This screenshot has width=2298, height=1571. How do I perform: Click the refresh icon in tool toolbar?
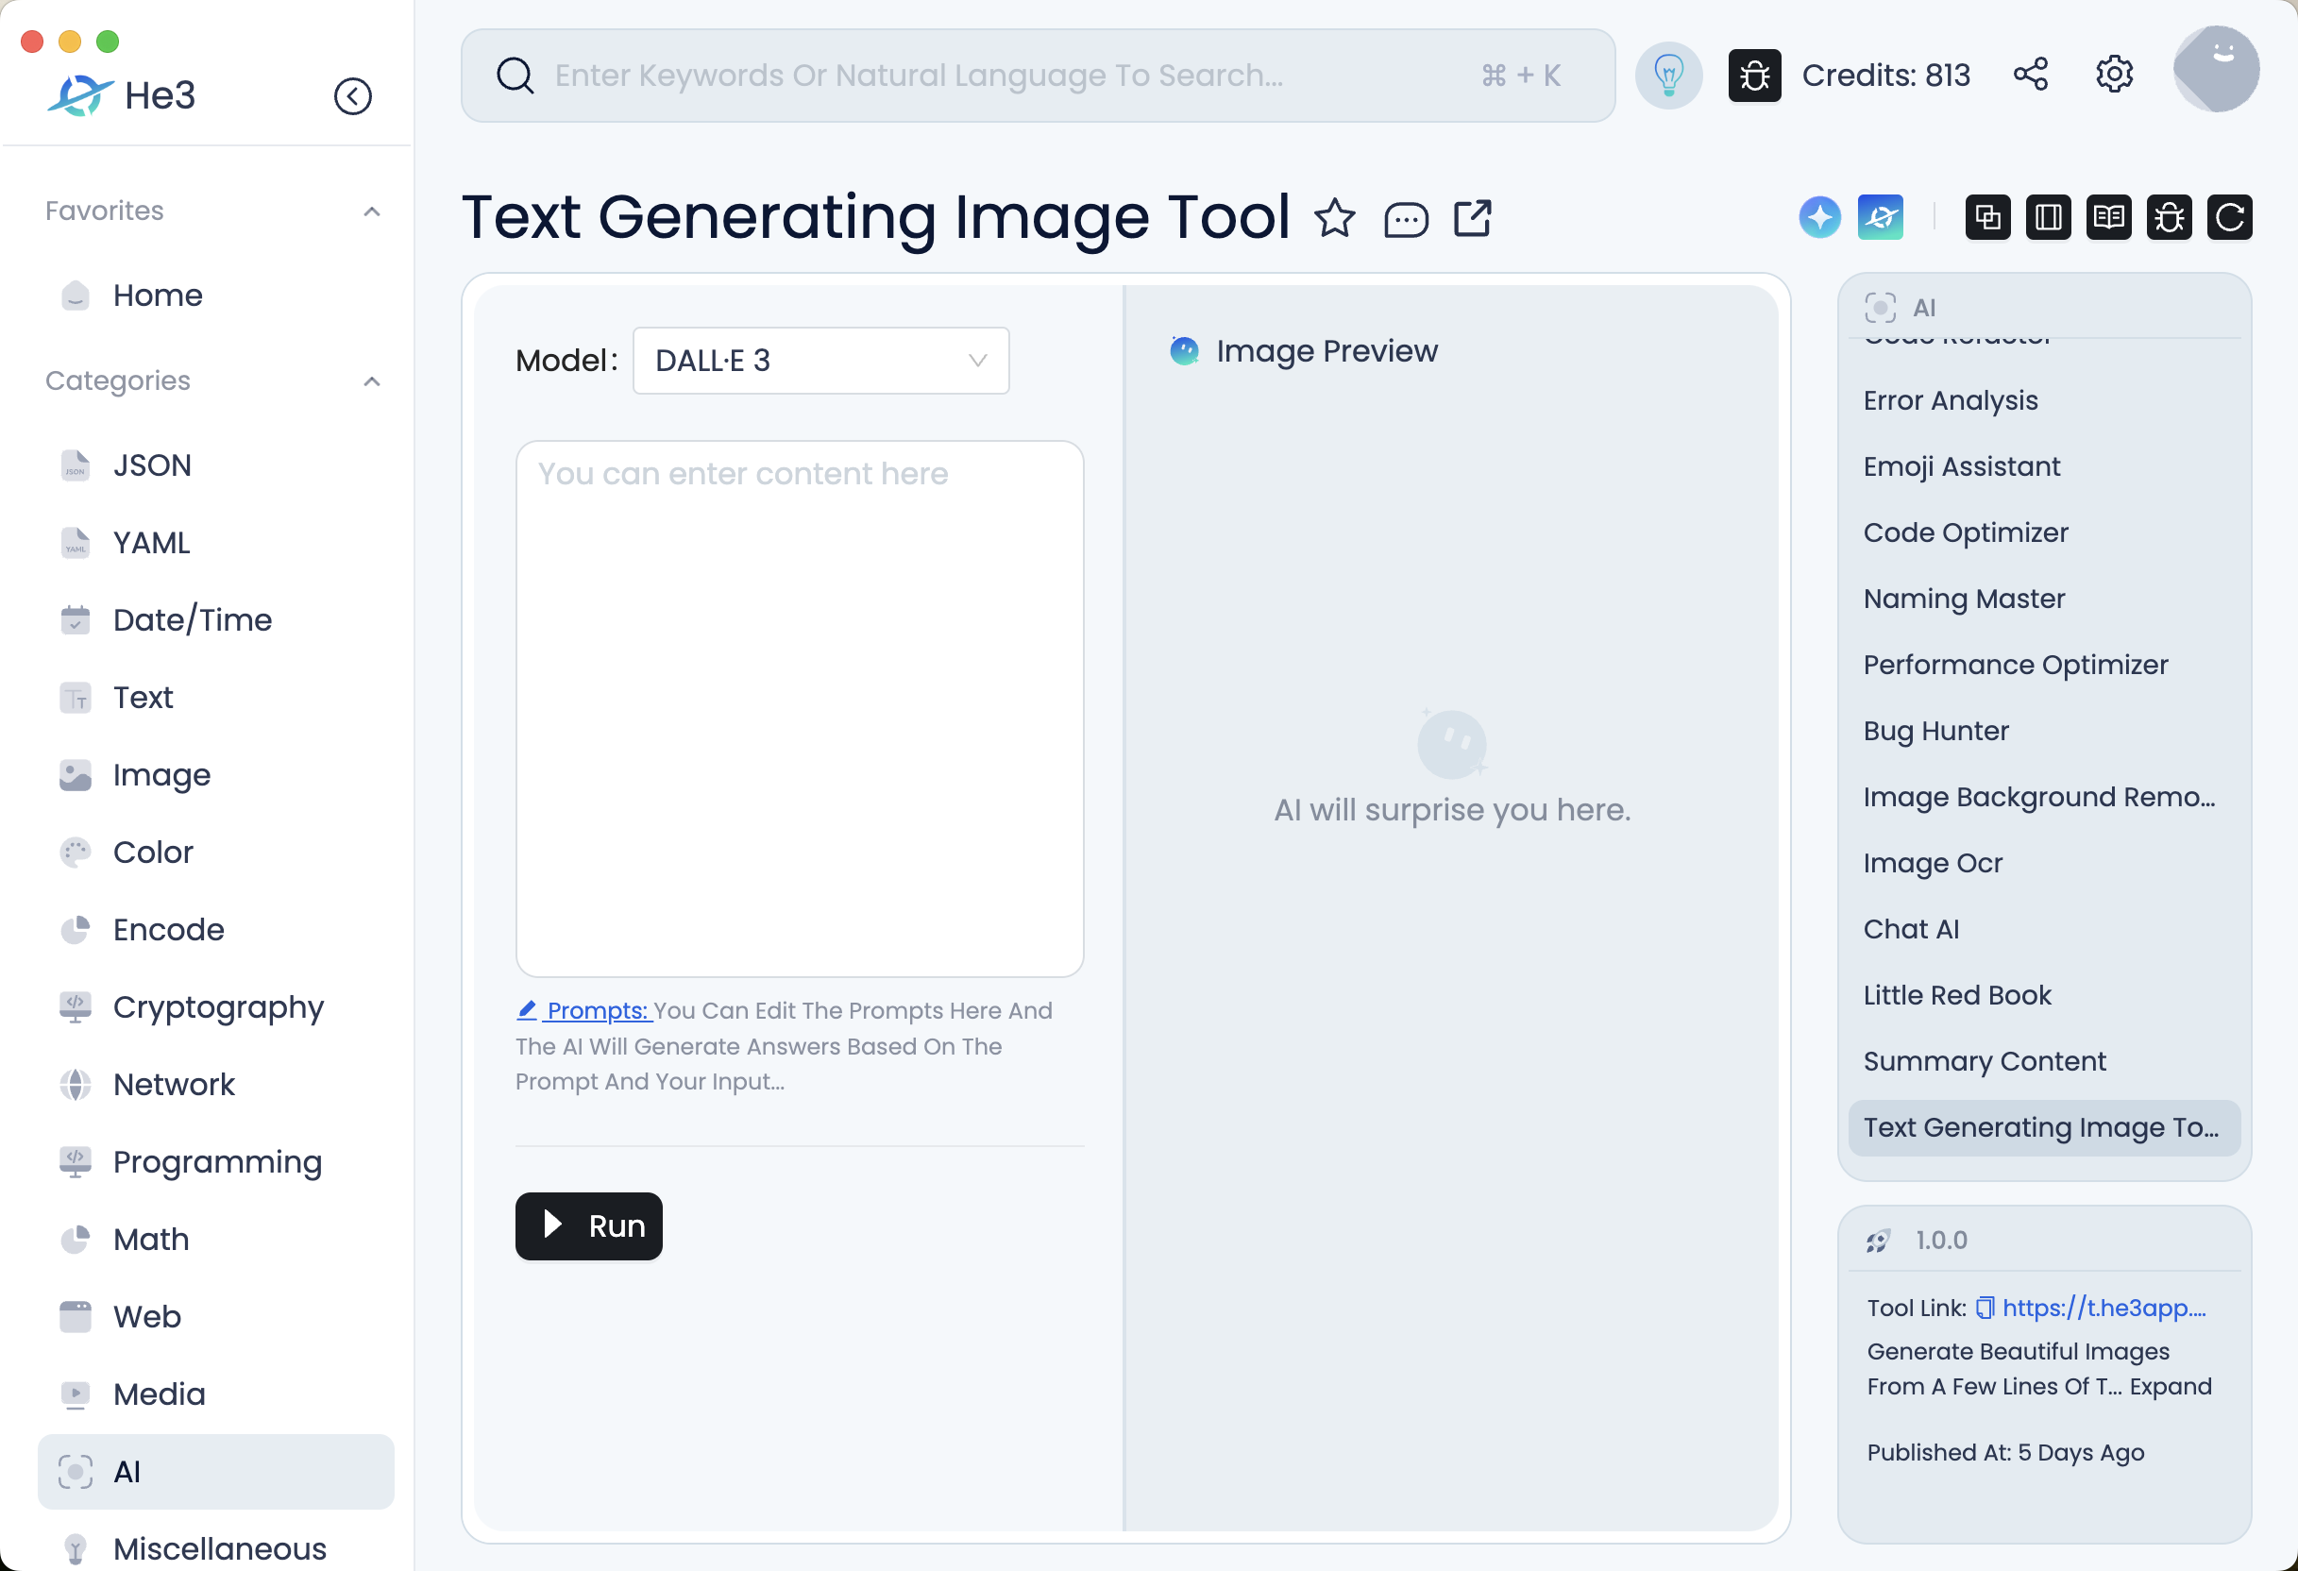point(2229,217)
